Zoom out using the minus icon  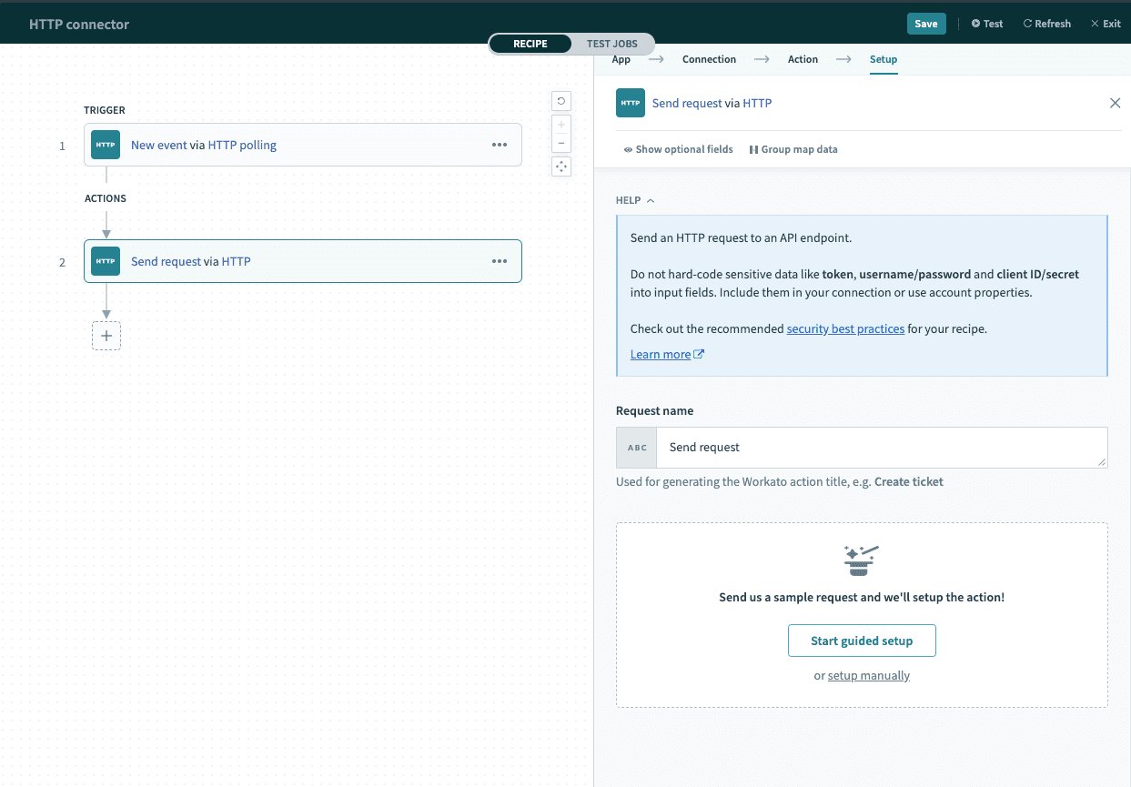click(560, 144)
